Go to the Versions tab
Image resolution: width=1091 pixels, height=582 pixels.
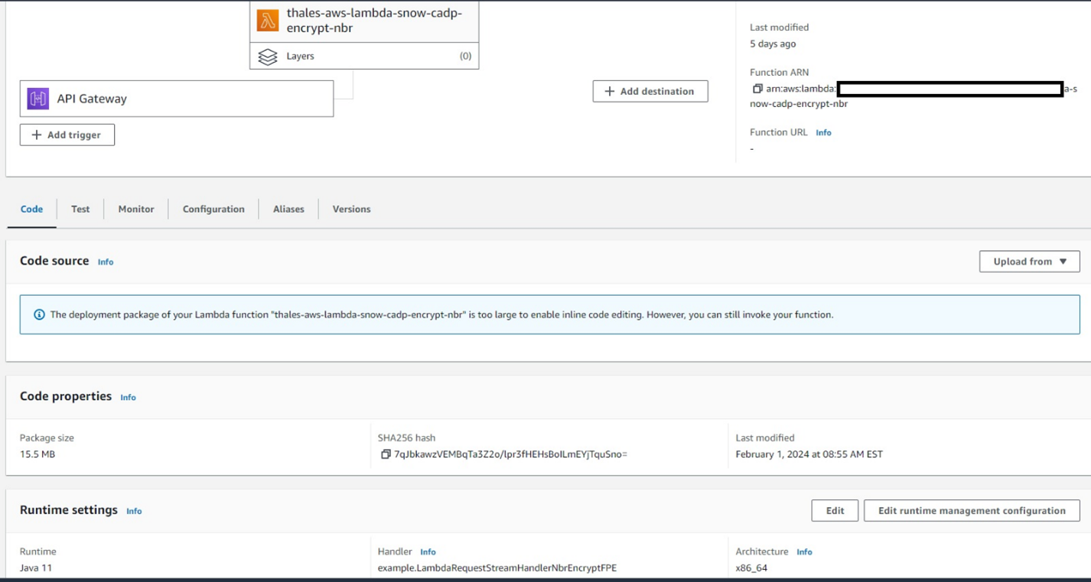coord(351,209)
